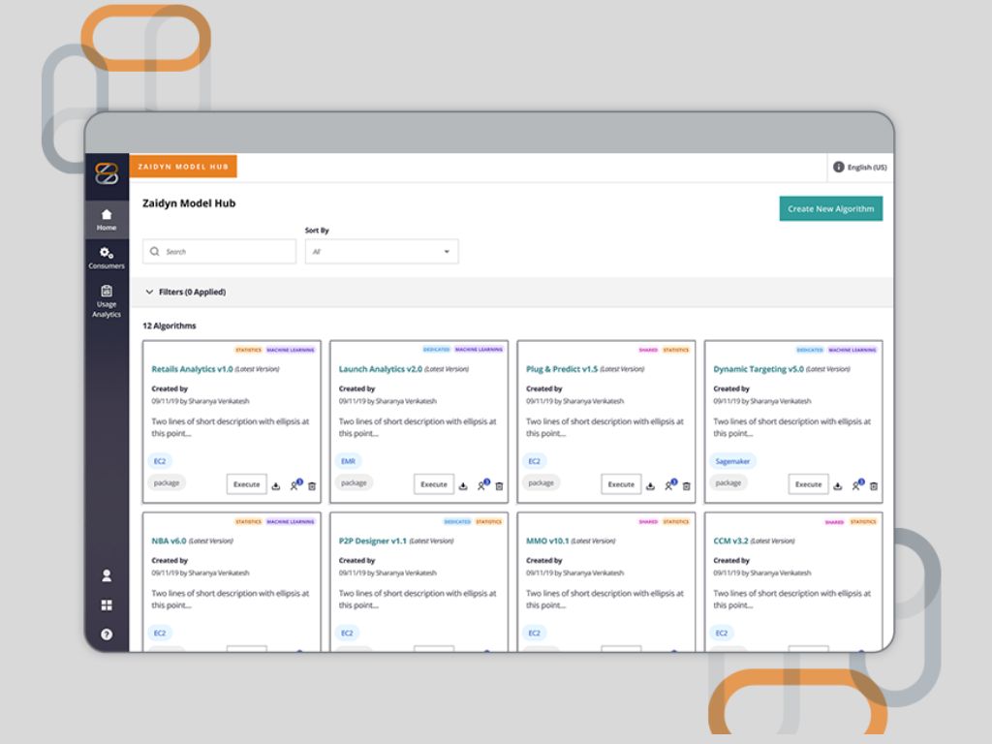
Task: Execute the Retails Analytics v1.0 algorithm
Action: (x=246, y=484)
